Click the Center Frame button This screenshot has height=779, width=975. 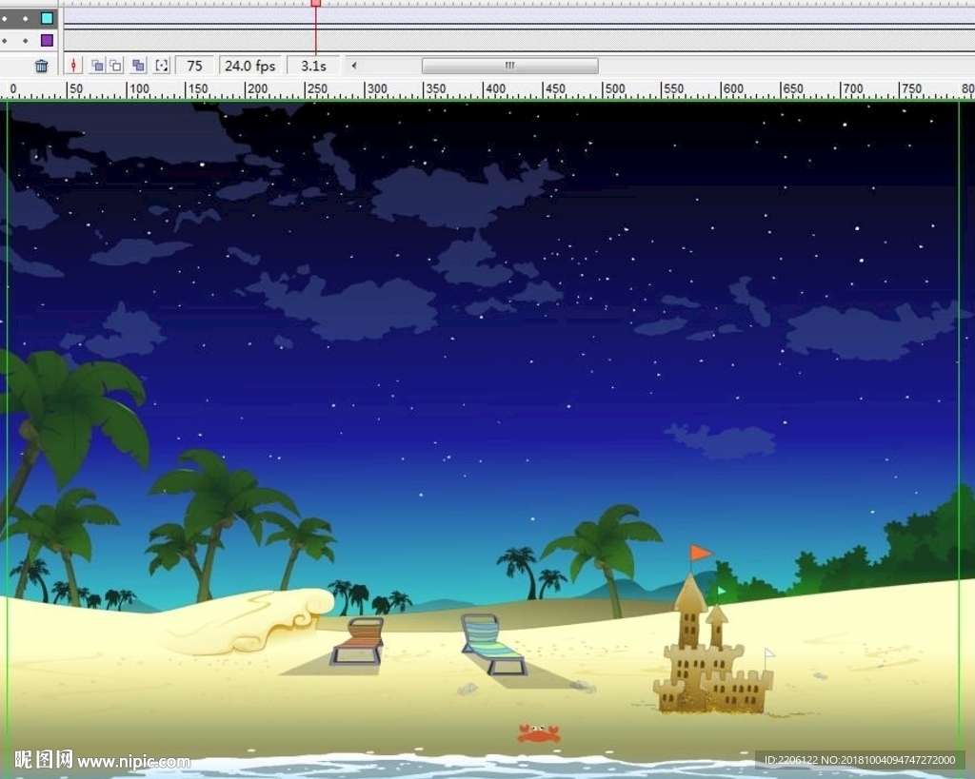click(73, 66)
